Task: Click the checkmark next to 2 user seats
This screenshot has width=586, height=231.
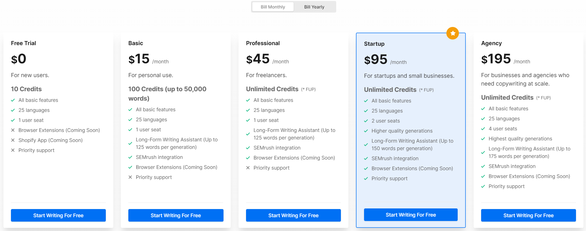Action: click(x=366, y=121)
